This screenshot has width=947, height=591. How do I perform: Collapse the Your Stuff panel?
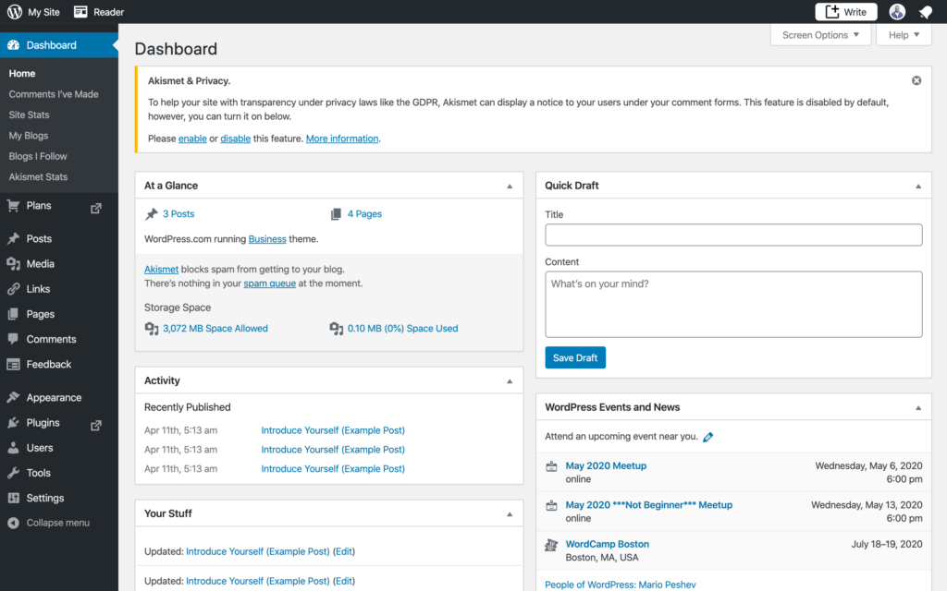coord(510,514)
